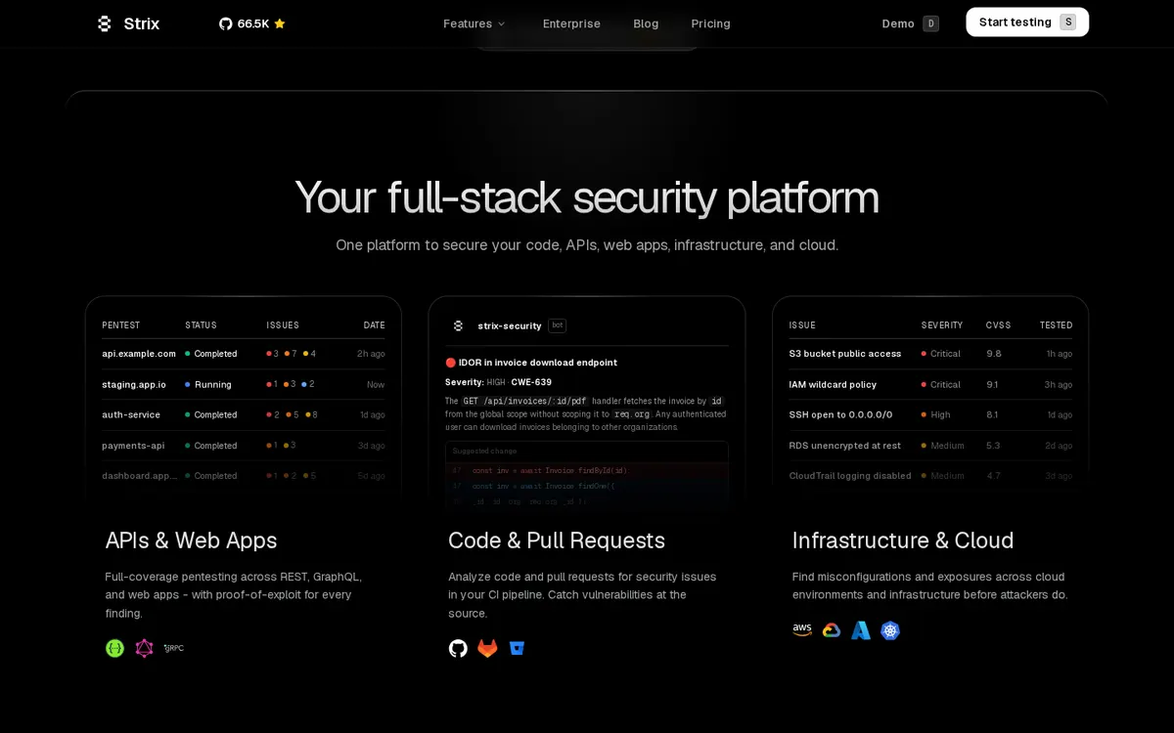Click the Google Cloud logo icon
Image resolution: width=1174 pixels, height=733 pixels.
coord(832,630)
